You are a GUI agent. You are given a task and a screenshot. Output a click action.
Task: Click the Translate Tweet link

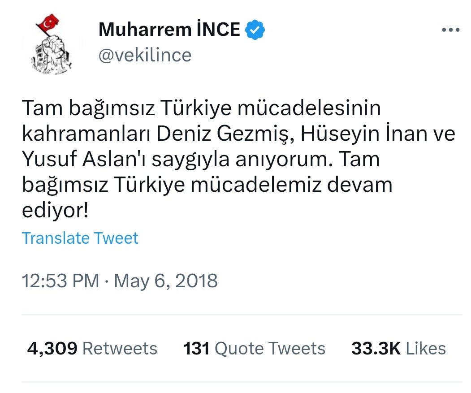pos(80,238)
